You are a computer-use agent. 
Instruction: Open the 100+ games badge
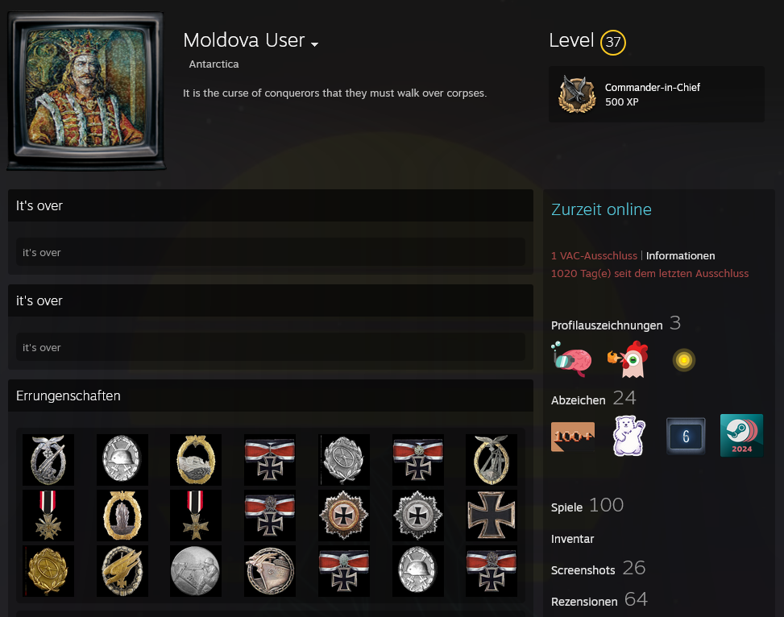[573, 436]
